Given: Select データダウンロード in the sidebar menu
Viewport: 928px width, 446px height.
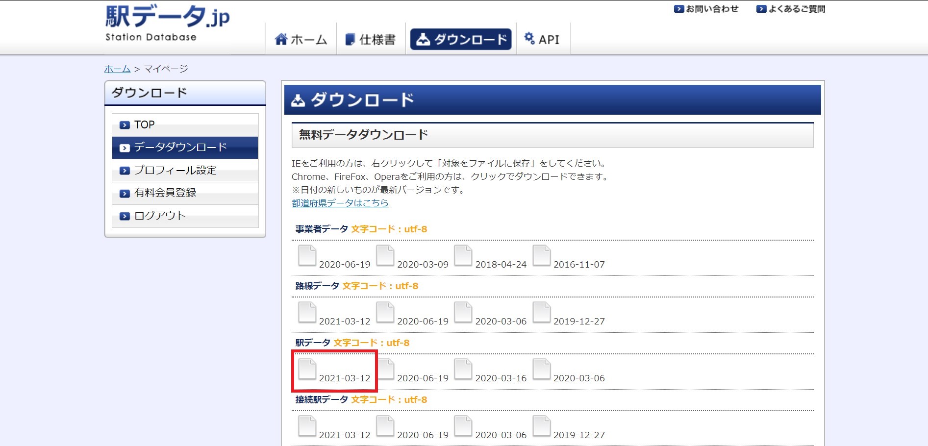Looking at the screenshot, I should 180,147.
